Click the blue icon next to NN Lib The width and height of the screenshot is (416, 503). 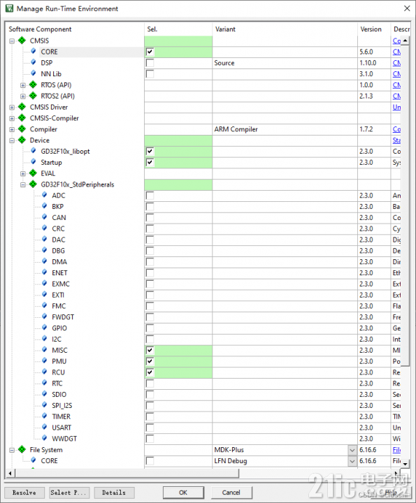pos(34,73)
